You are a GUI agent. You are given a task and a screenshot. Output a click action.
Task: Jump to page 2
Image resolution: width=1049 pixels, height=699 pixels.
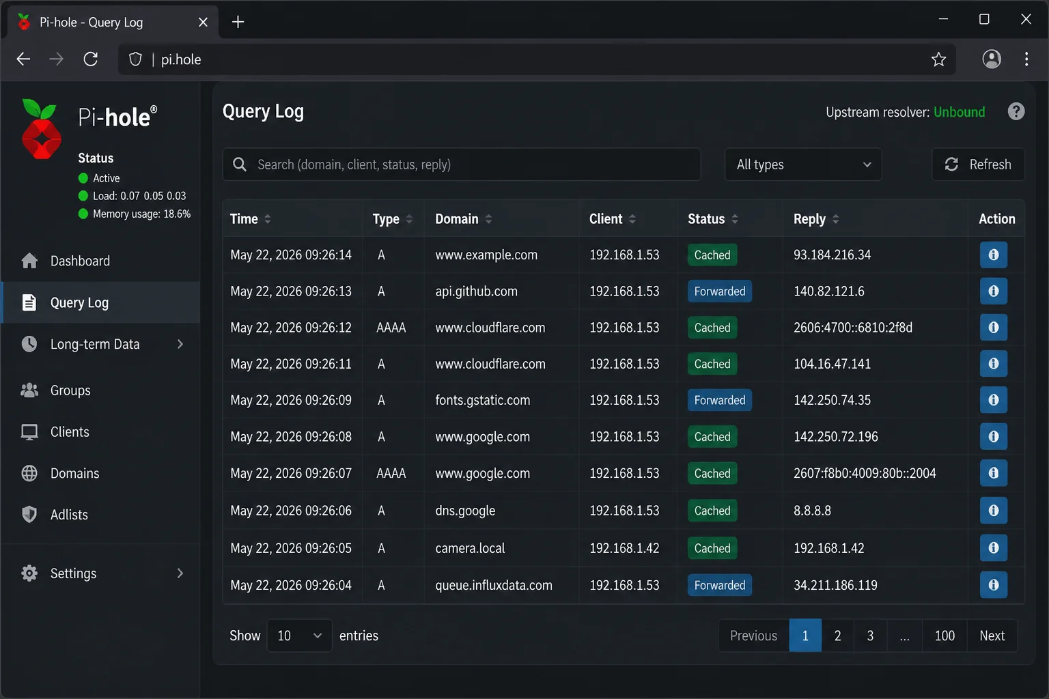point(837,636)
